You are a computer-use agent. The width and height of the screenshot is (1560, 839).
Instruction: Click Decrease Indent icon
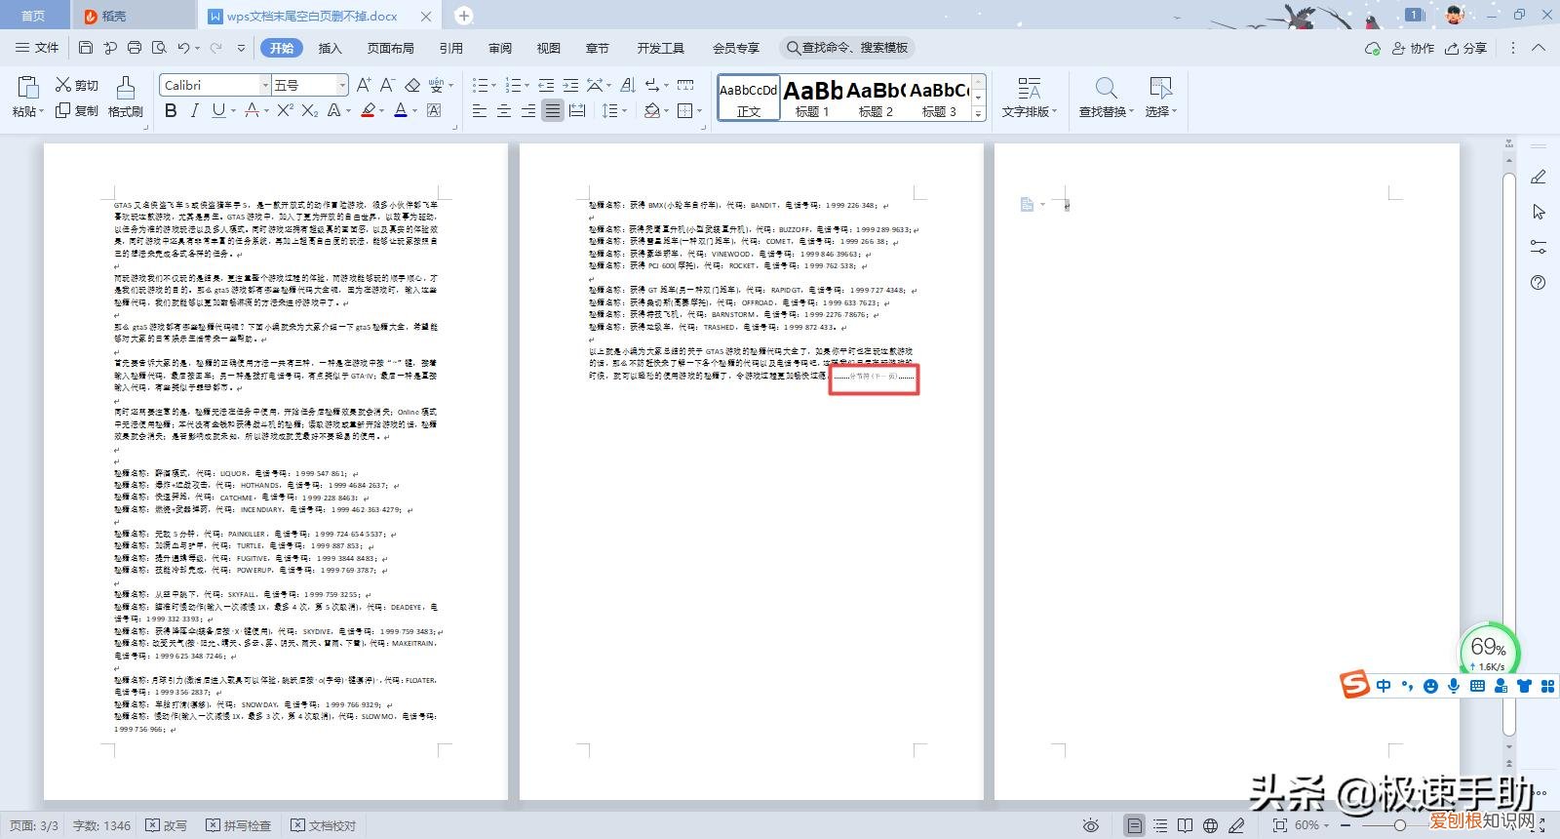tap(546, 85)
